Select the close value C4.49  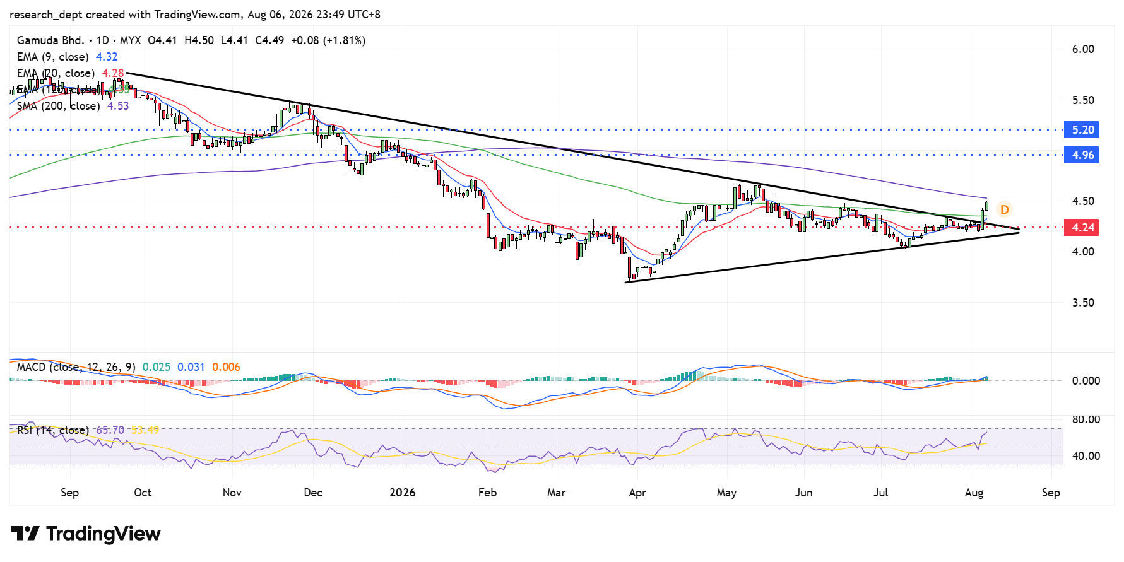pos(269,40)
